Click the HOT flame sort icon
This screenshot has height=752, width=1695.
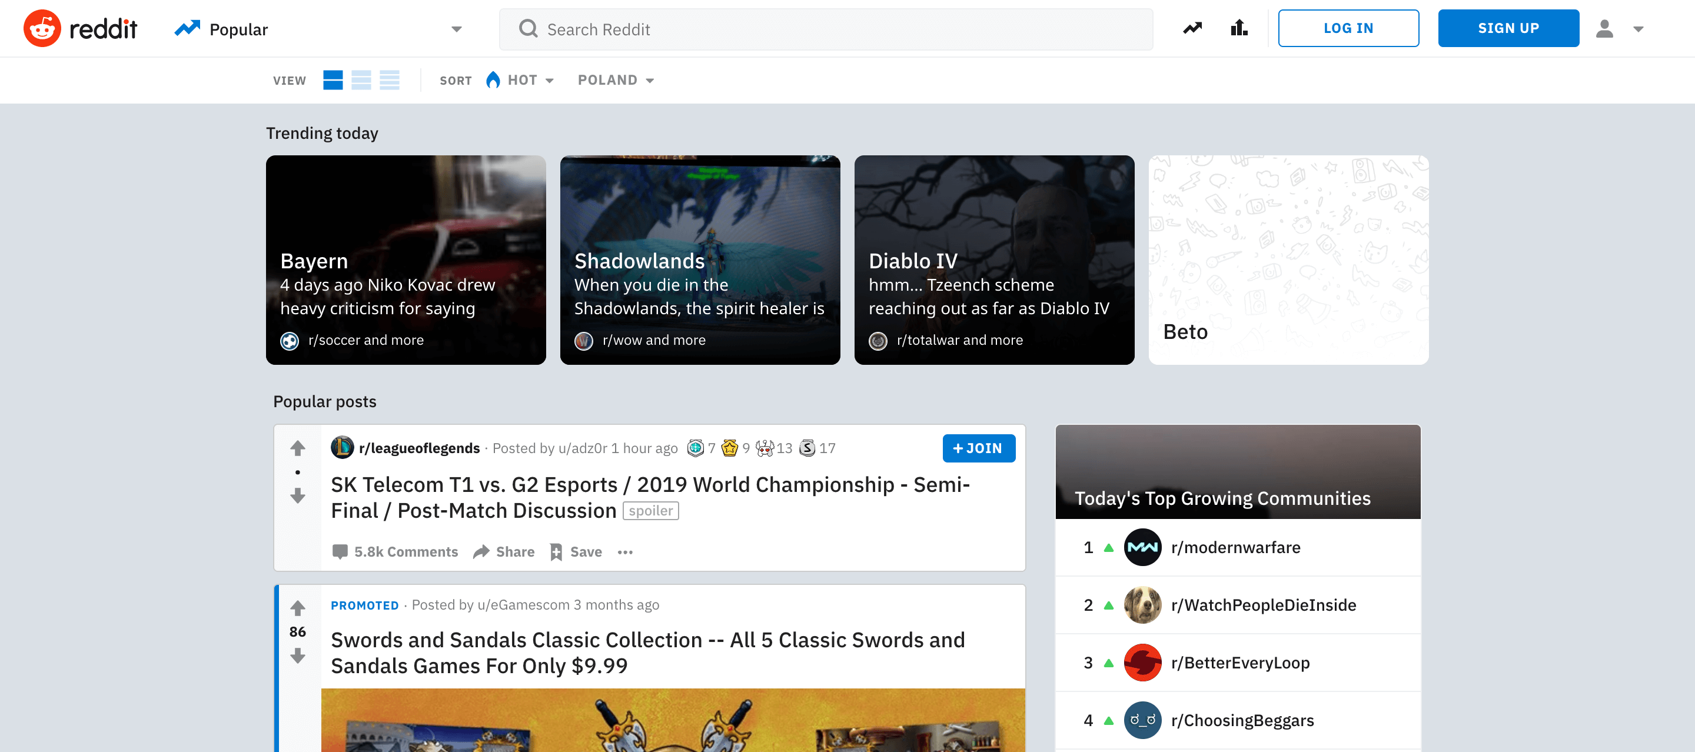coord(493,79)
